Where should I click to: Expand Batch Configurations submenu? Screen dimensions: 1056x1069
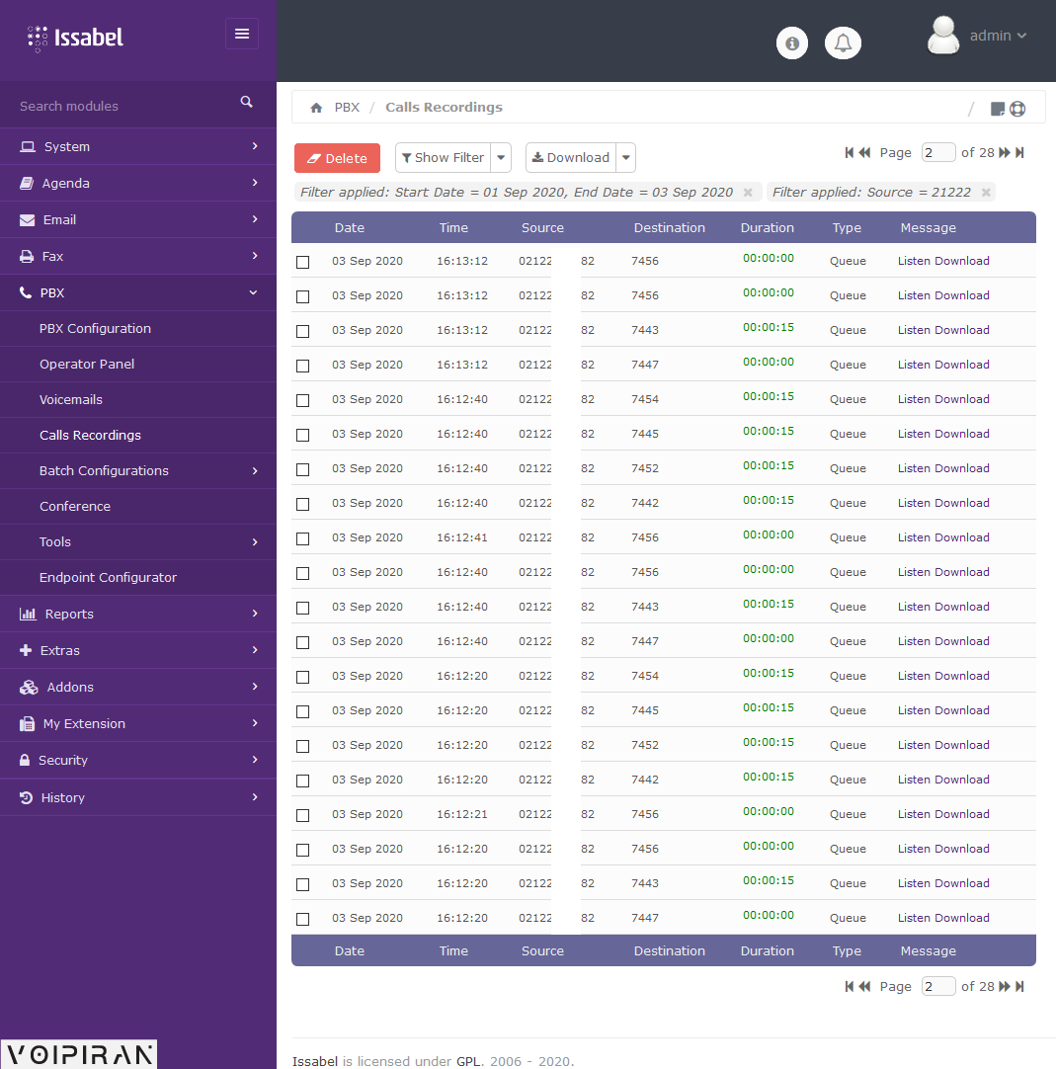pyautogui.click(x=138, y=470)
